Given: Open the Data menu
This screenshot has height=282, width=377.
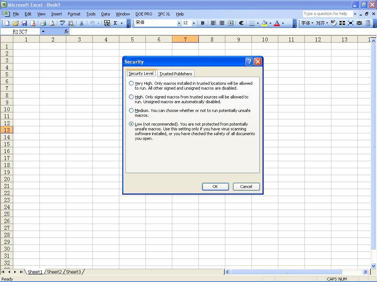Looking at the screenshot, I should (105, 14).
